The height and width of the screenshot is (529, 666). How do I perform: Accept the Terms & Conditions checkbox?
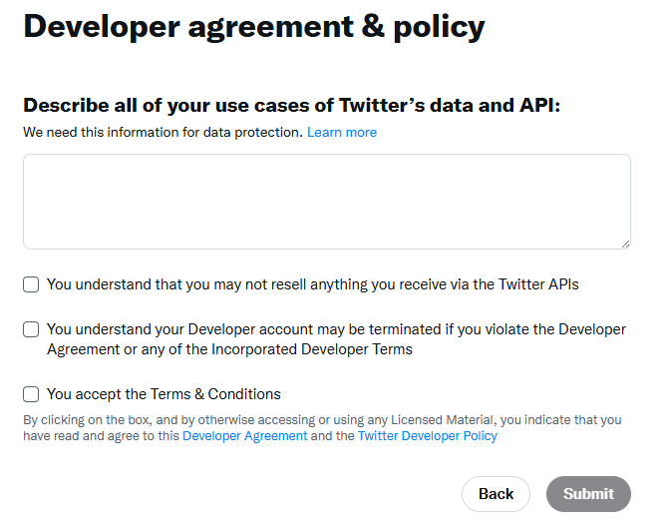pyautogui.click(x=31, y=394)
